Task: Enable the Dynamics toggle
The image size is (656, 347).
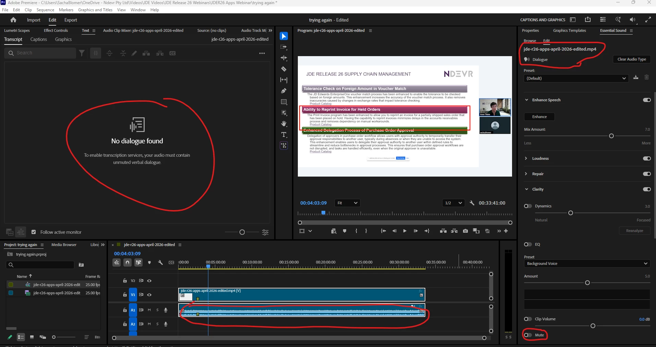Action: [x=528, y=206]
